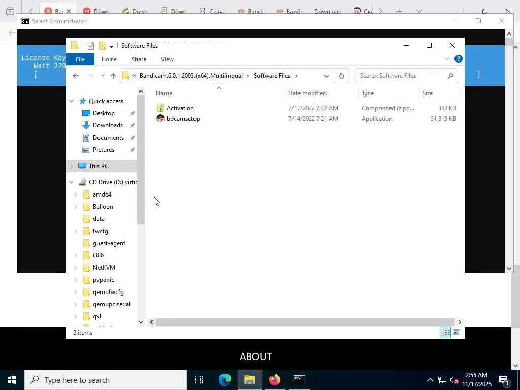
Task: Open the File menu tab
Action: 80,59
